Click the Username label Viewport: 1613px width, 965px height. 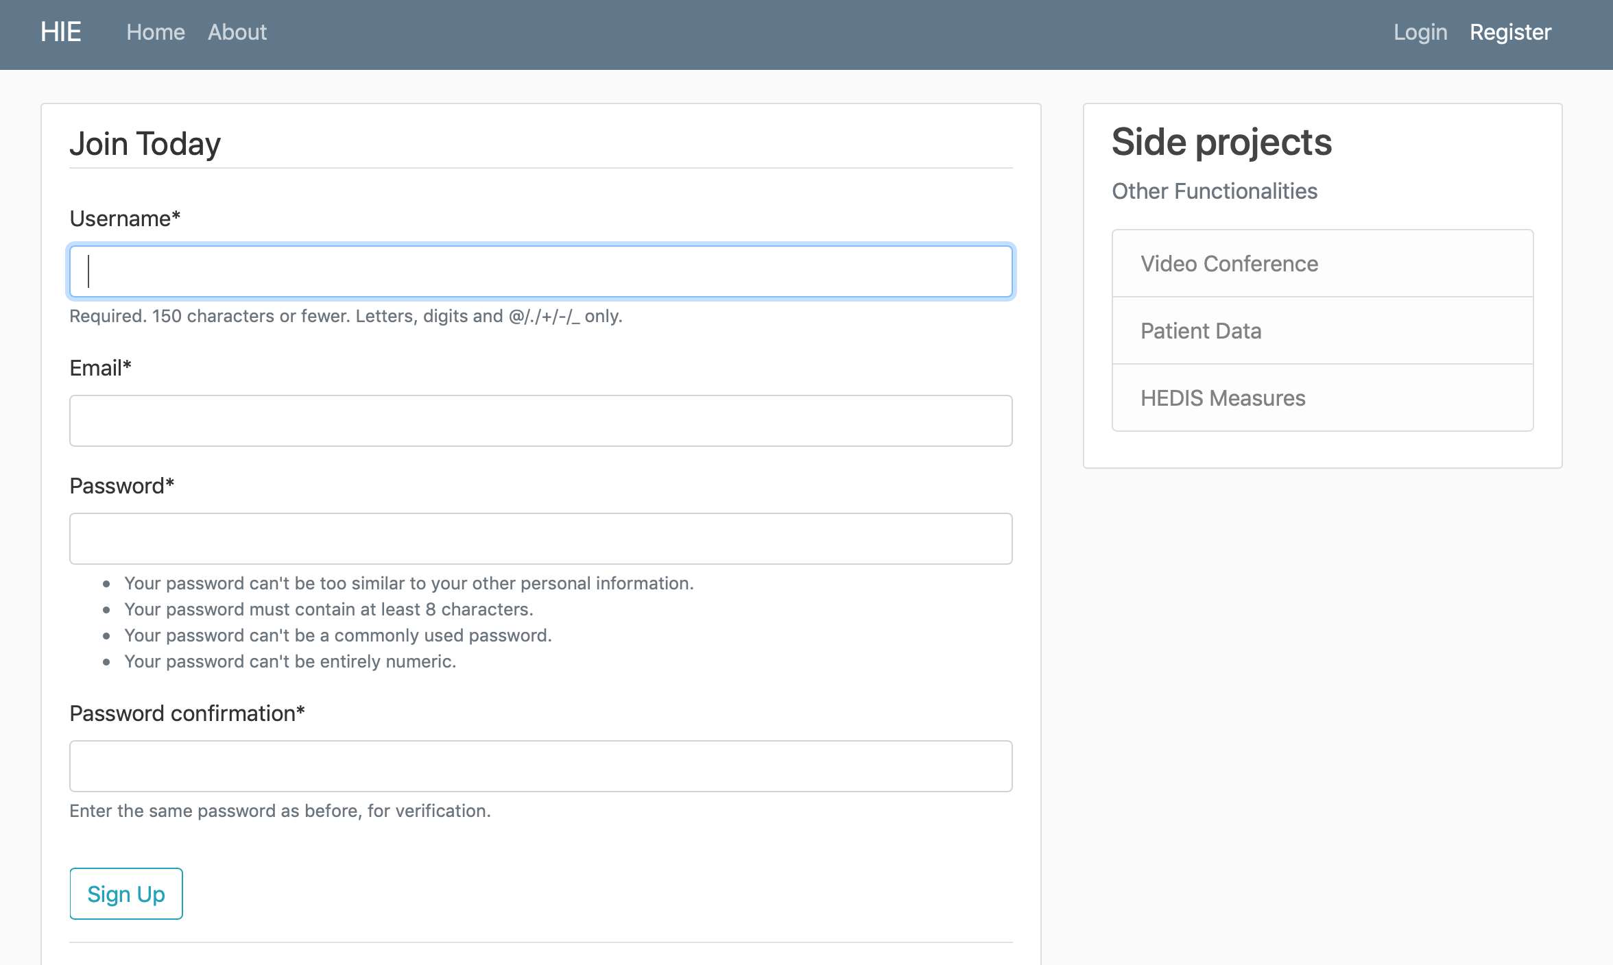pos(124,219)
